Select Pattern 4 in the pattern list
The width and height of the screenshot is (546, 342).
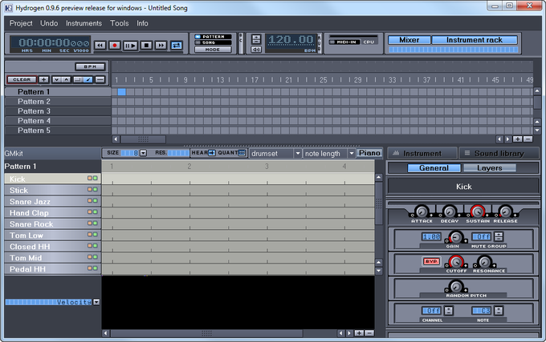click(x=58, y=121)
